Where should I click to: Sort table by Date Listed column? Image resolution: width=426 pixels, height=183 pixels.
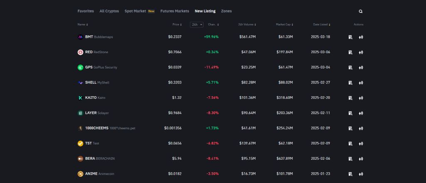(x=322, y=24)
